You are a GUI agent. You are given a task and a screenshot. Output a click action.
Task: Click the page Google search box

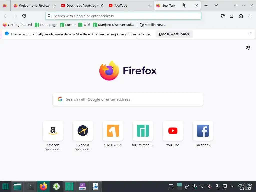(x=128, y=99)
